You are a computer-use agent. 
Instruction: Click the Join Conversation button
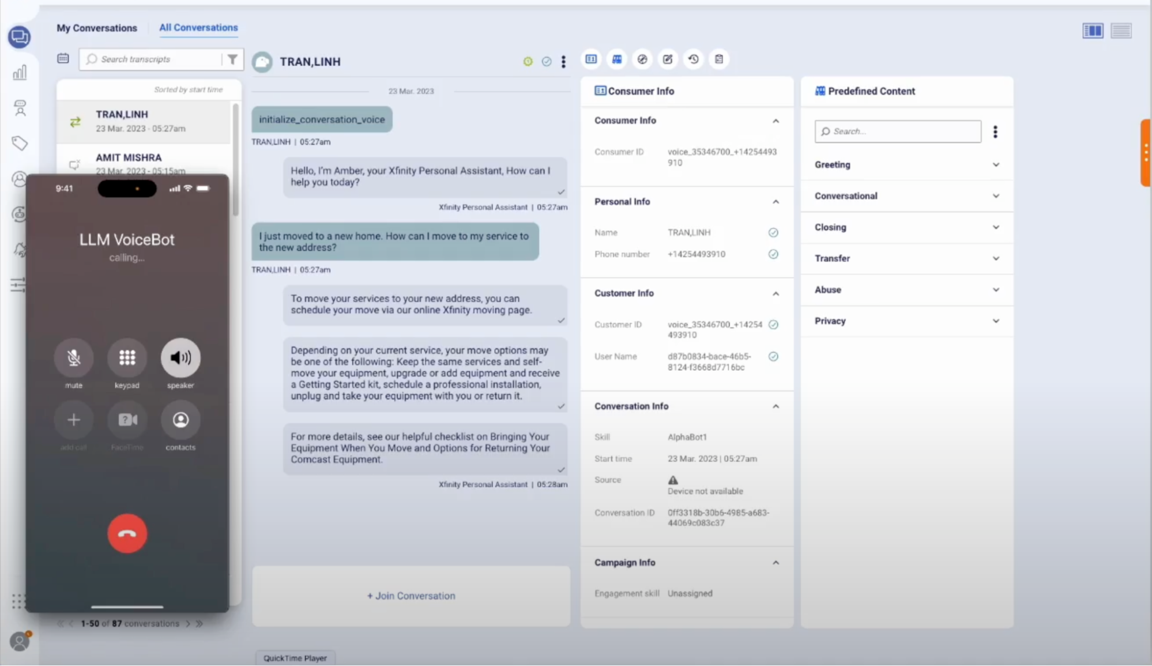[x=411, y=596]
